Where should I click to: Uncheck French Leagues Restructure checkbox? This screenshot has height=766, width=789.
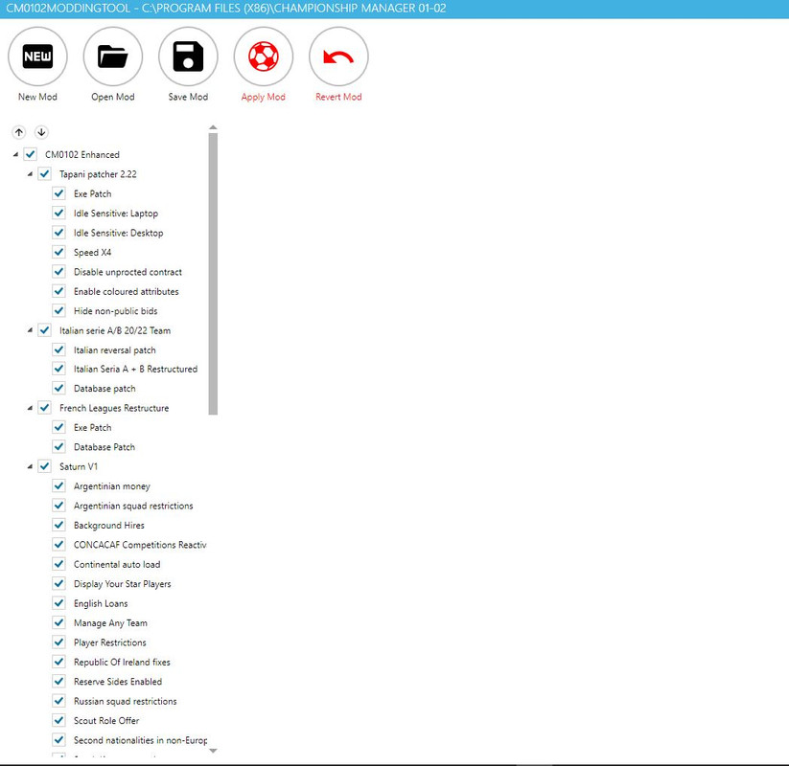click(44, 407)
